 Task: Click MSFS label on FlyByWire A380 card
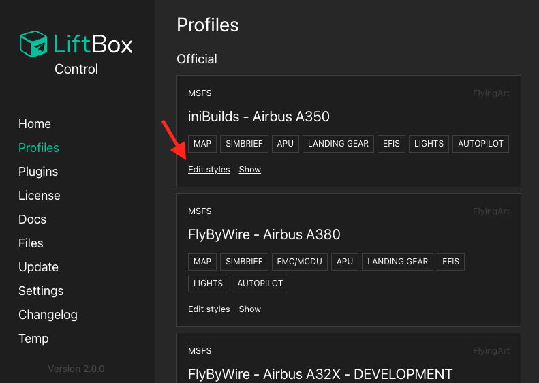200,211
